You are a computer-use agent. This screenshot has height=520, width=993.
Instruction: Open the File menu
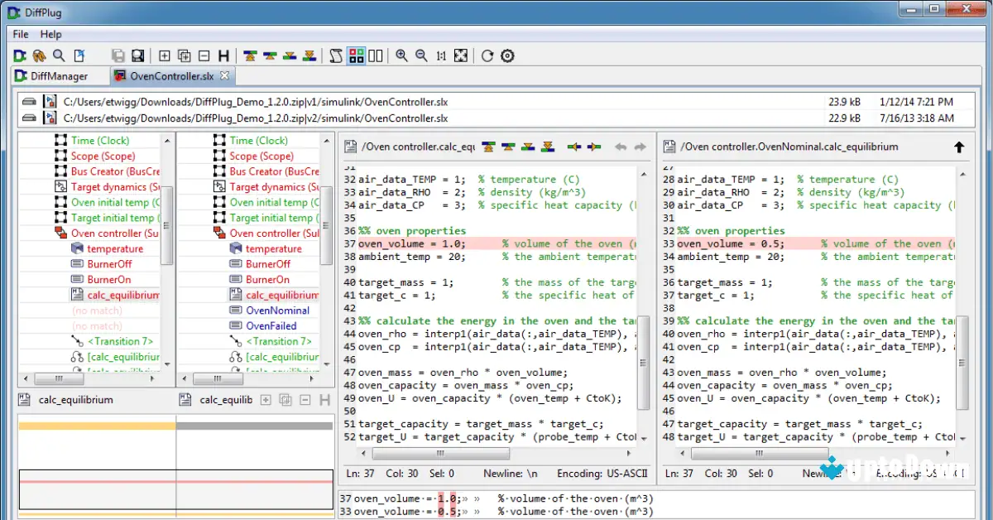click(x=19, y=34)
